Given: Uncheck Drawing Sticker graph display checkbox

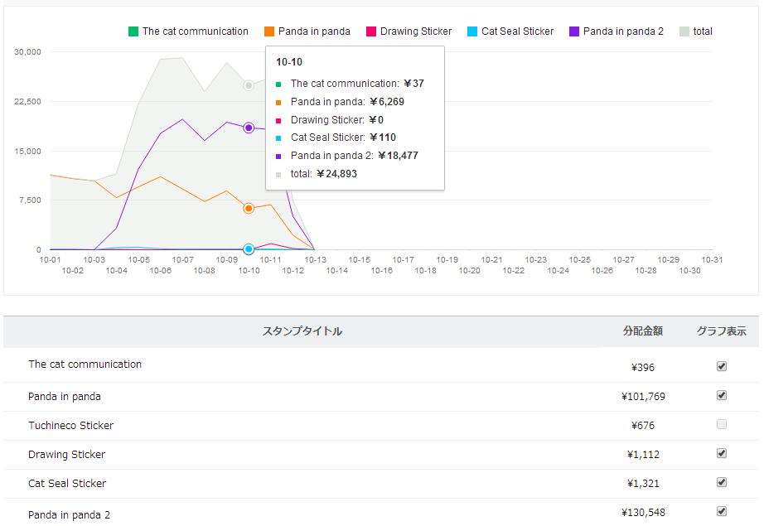Looking at the screenshot, I should pos(722,453).
